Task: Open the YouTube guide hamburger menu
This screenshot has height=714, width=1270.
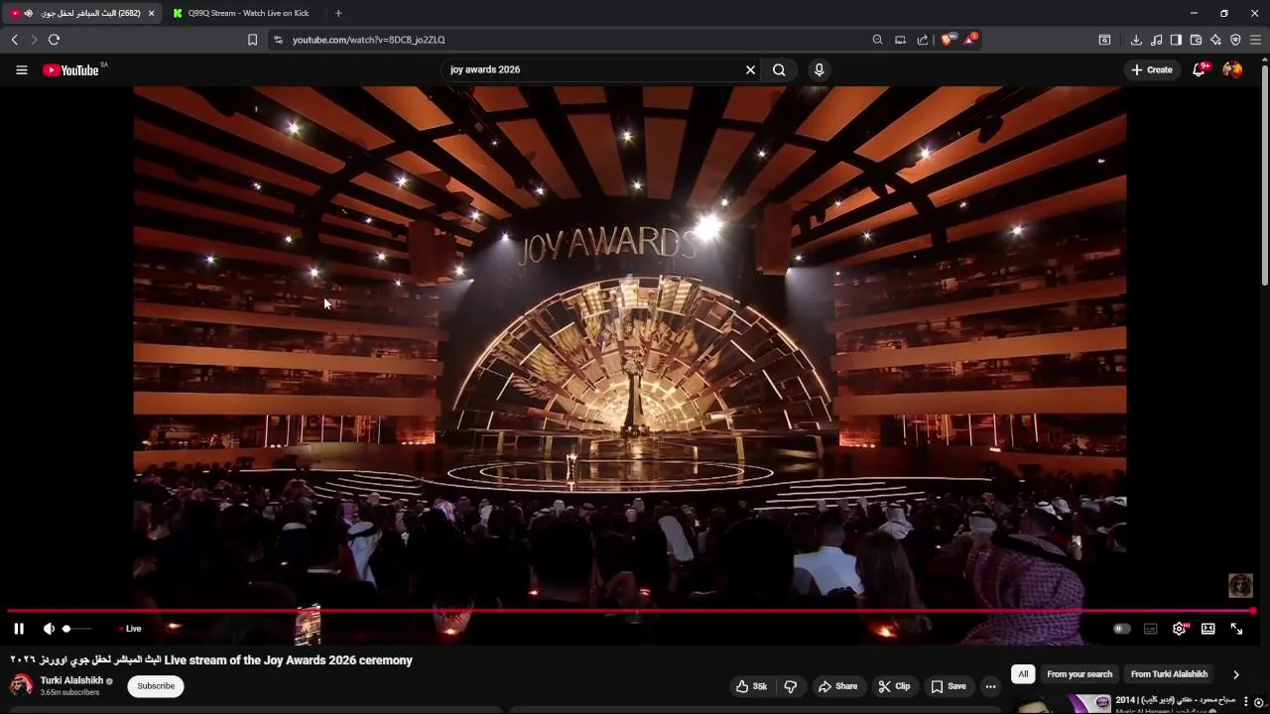Action: 21,70
